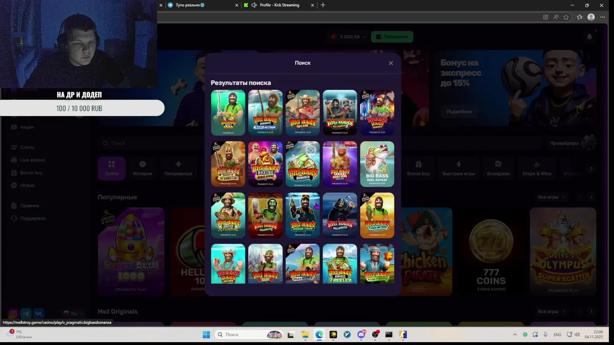
Task: Open Bigger Bass Splash game
Action: click(x=228, y=264)
